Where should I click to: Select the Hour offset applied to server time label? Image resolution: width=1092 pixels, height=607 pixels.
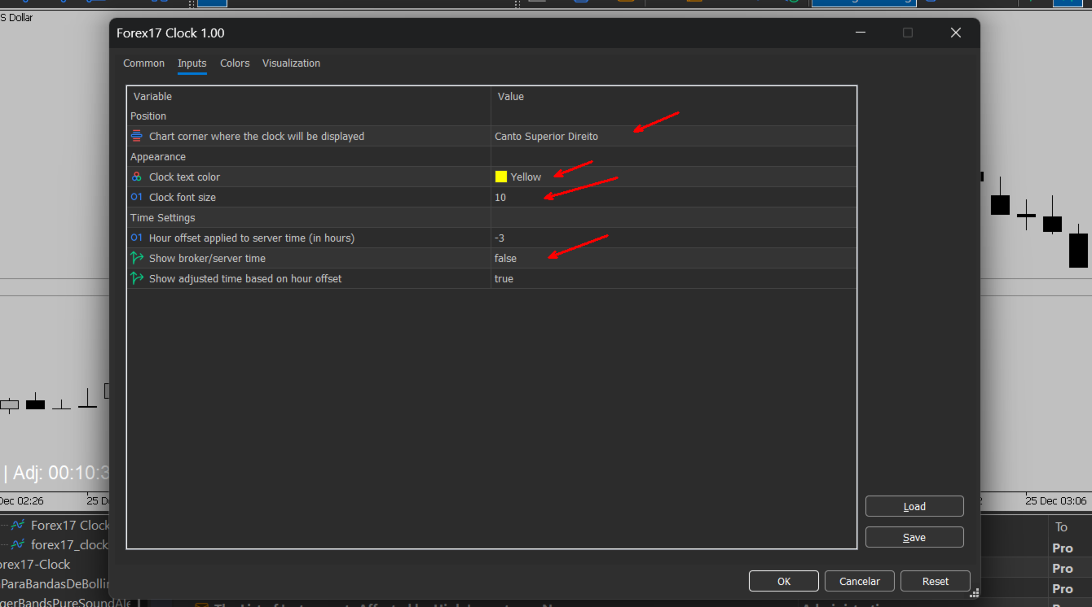tap(252, 238)
